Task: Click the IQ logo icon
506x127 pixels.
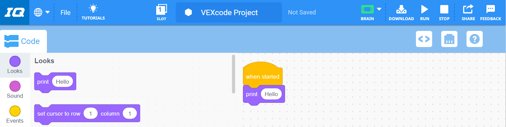Action: (x=15, y=12)
